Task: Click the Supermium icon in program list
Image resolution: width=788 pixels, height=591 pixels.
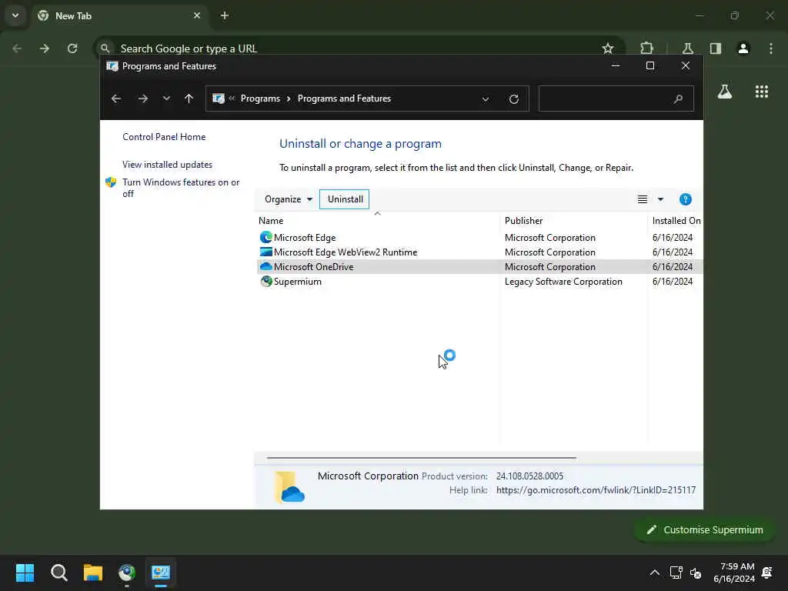Action: click(265, 282)
